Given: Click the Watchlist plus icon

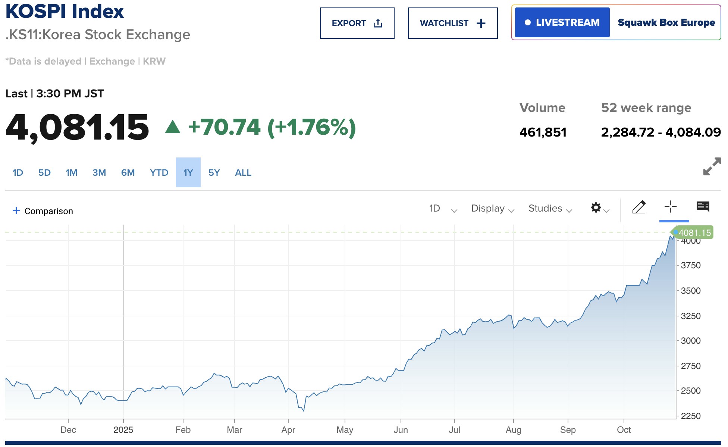Looking at the screenshot, I should tap(481, 24).
